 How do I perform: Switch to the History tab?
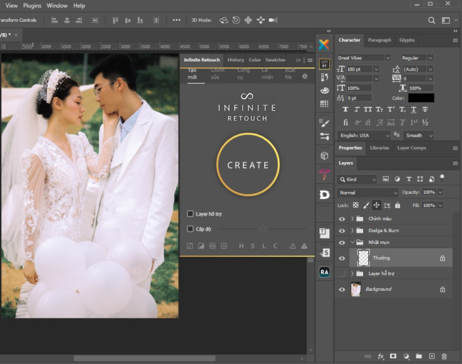pyautogui.click(x=236, y=60)
